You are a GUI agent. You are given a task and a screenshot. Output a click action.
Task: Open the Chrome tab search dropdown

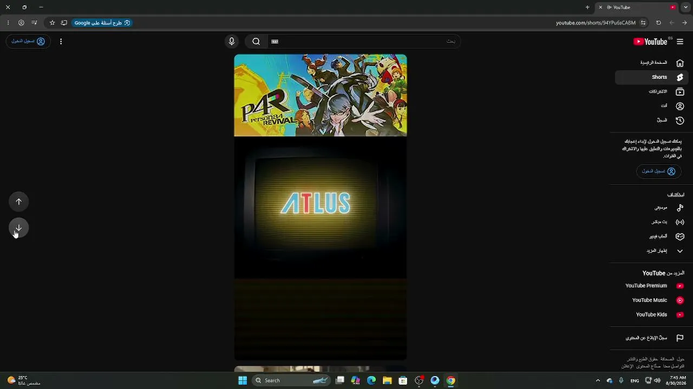pyautogui.click(x=685, y=8)
